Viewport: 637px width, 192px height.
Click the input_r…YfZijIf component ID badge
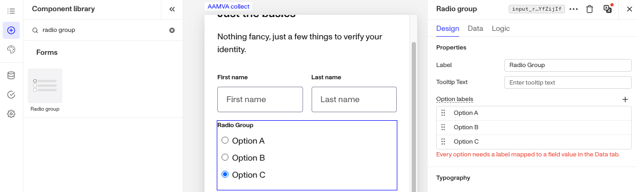537,9
